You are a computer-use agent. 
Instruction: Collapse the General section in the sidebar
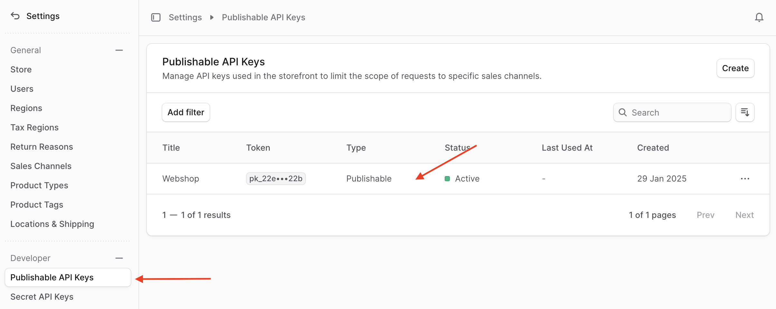pos(119,50)
